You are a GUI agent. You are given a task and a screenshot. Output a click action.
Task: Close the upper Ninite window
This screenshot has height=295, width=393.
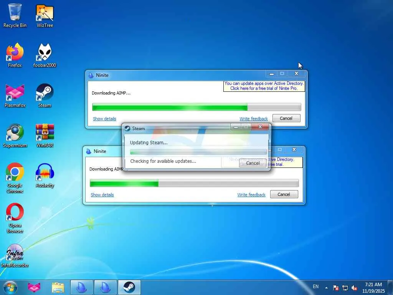[297, 73]
